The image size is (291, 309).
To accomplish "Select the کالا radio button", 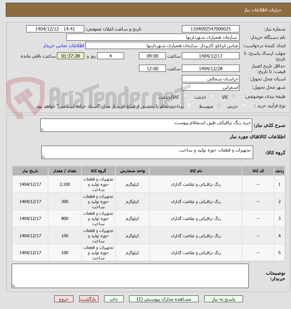I will point(234,96).
